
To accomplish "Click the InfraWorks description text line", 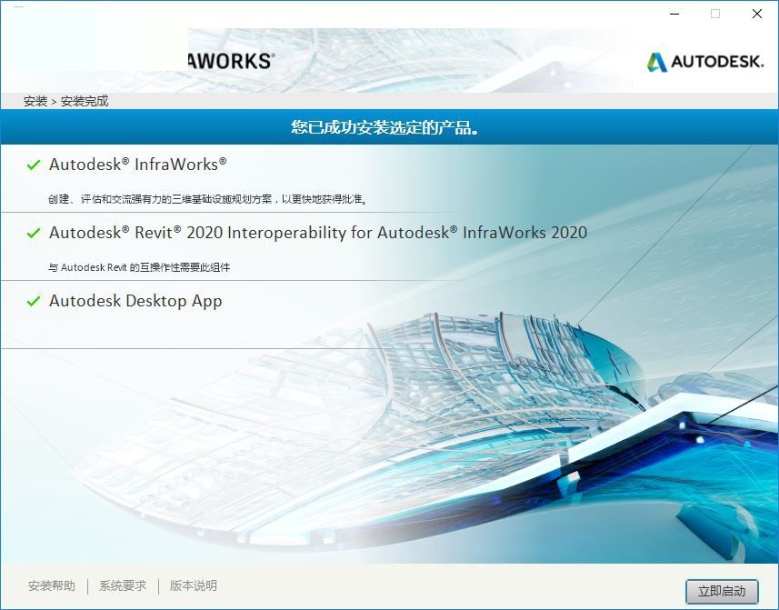I will click(x=207, y=198).
